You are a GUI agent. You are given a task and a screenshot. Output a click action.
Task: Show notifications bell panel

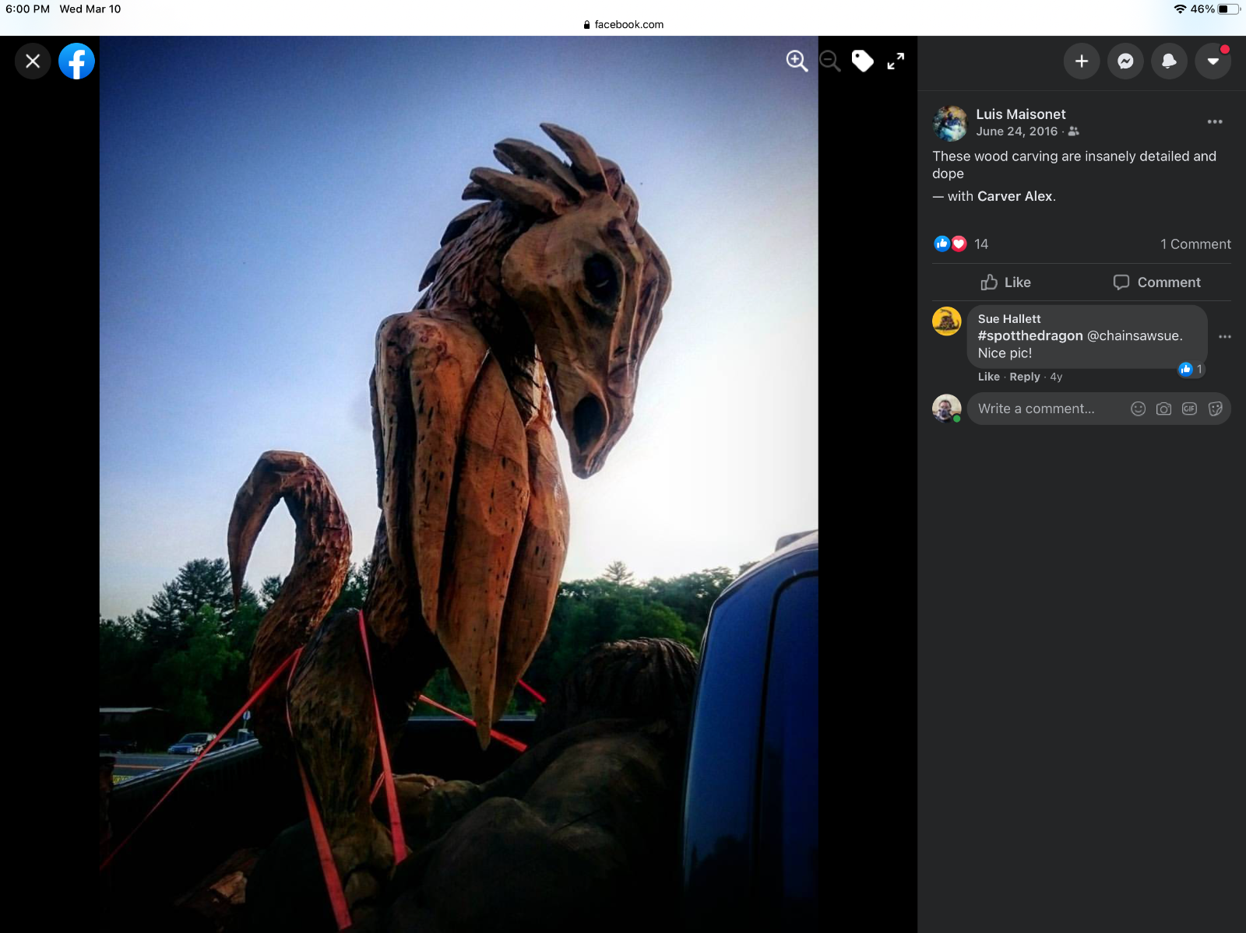point(1169,61)
